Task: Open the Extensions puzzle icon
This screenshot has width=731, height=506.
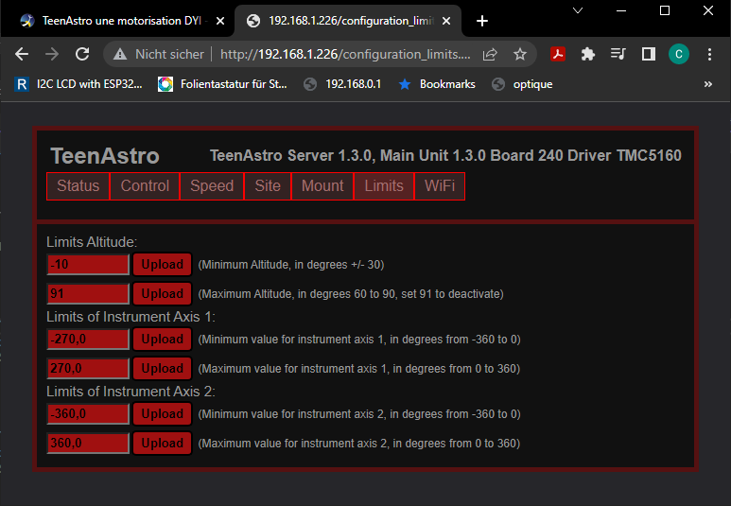Action: [588, 54]
